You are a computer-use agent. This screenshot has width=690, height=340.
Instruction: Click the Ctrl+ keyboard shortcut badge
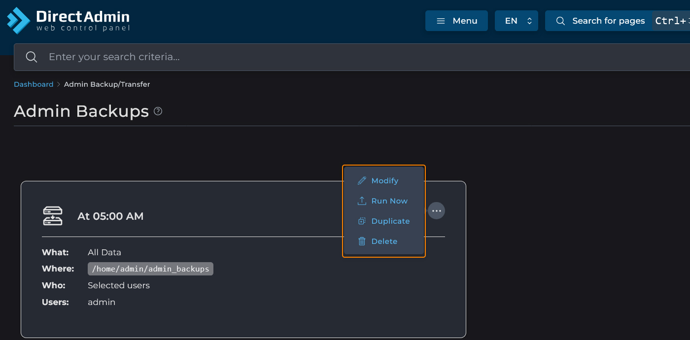coord(671,21)
